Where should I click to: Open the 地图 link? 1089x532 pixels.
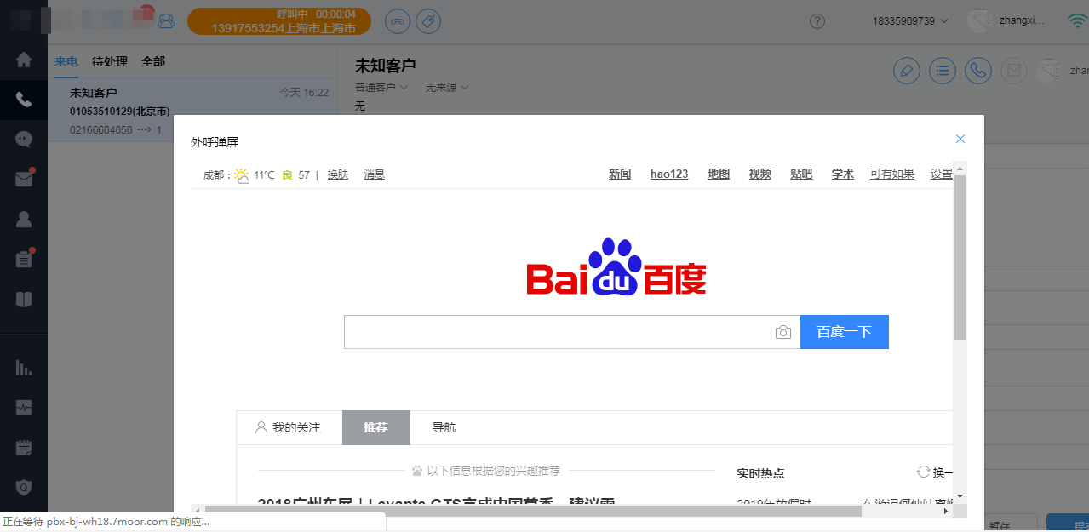coord(719,174)
